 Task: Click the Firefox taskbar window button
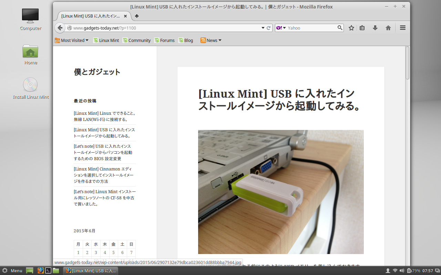(x=91, y=271)
